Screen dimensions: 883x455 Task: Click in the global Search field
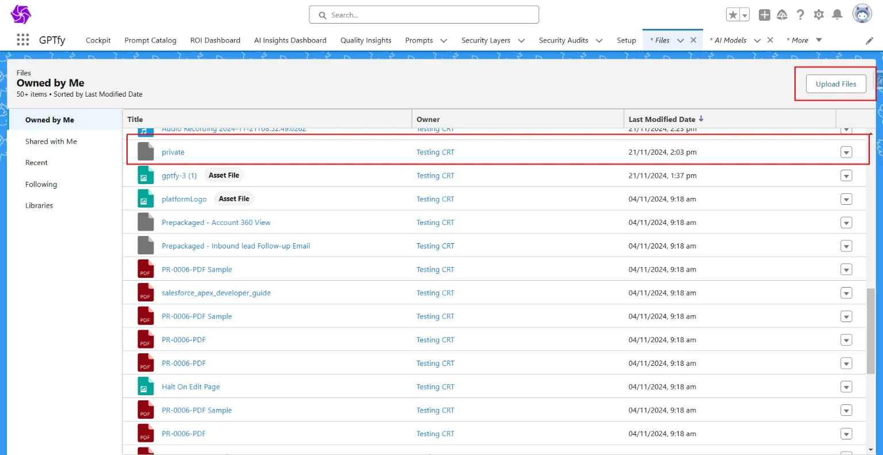coord(424,15)
